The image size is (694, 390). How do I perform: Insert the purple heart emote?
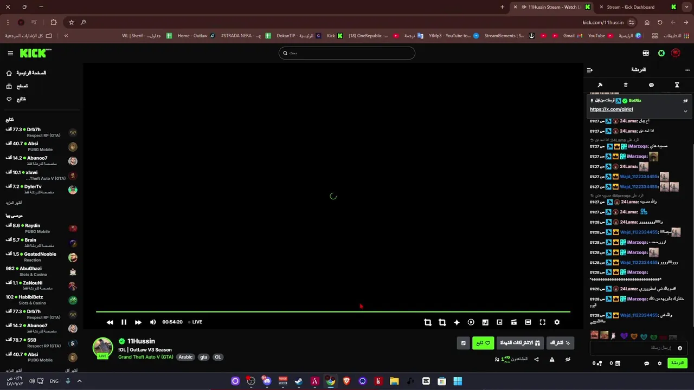pos(624,336)
